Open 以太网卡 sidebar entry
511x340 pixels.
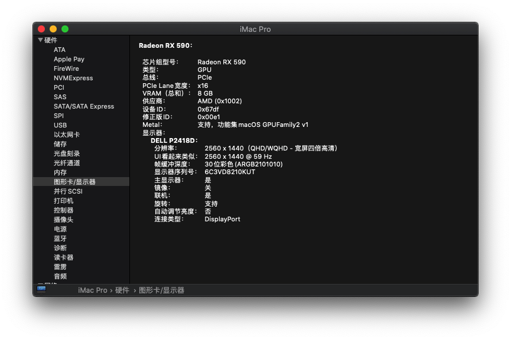(x=67, y=135)
